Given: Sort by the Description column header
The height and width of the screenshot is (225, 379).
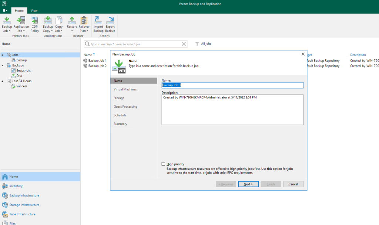Looking at the screenshot, I should tap(358, 55).
